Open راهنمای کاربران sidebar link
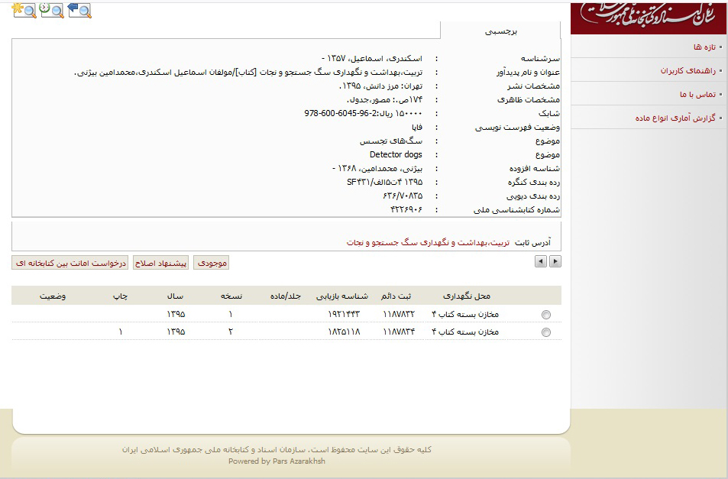Image resolution: width=728 pixels, height=479 pixels. point(688,70)
